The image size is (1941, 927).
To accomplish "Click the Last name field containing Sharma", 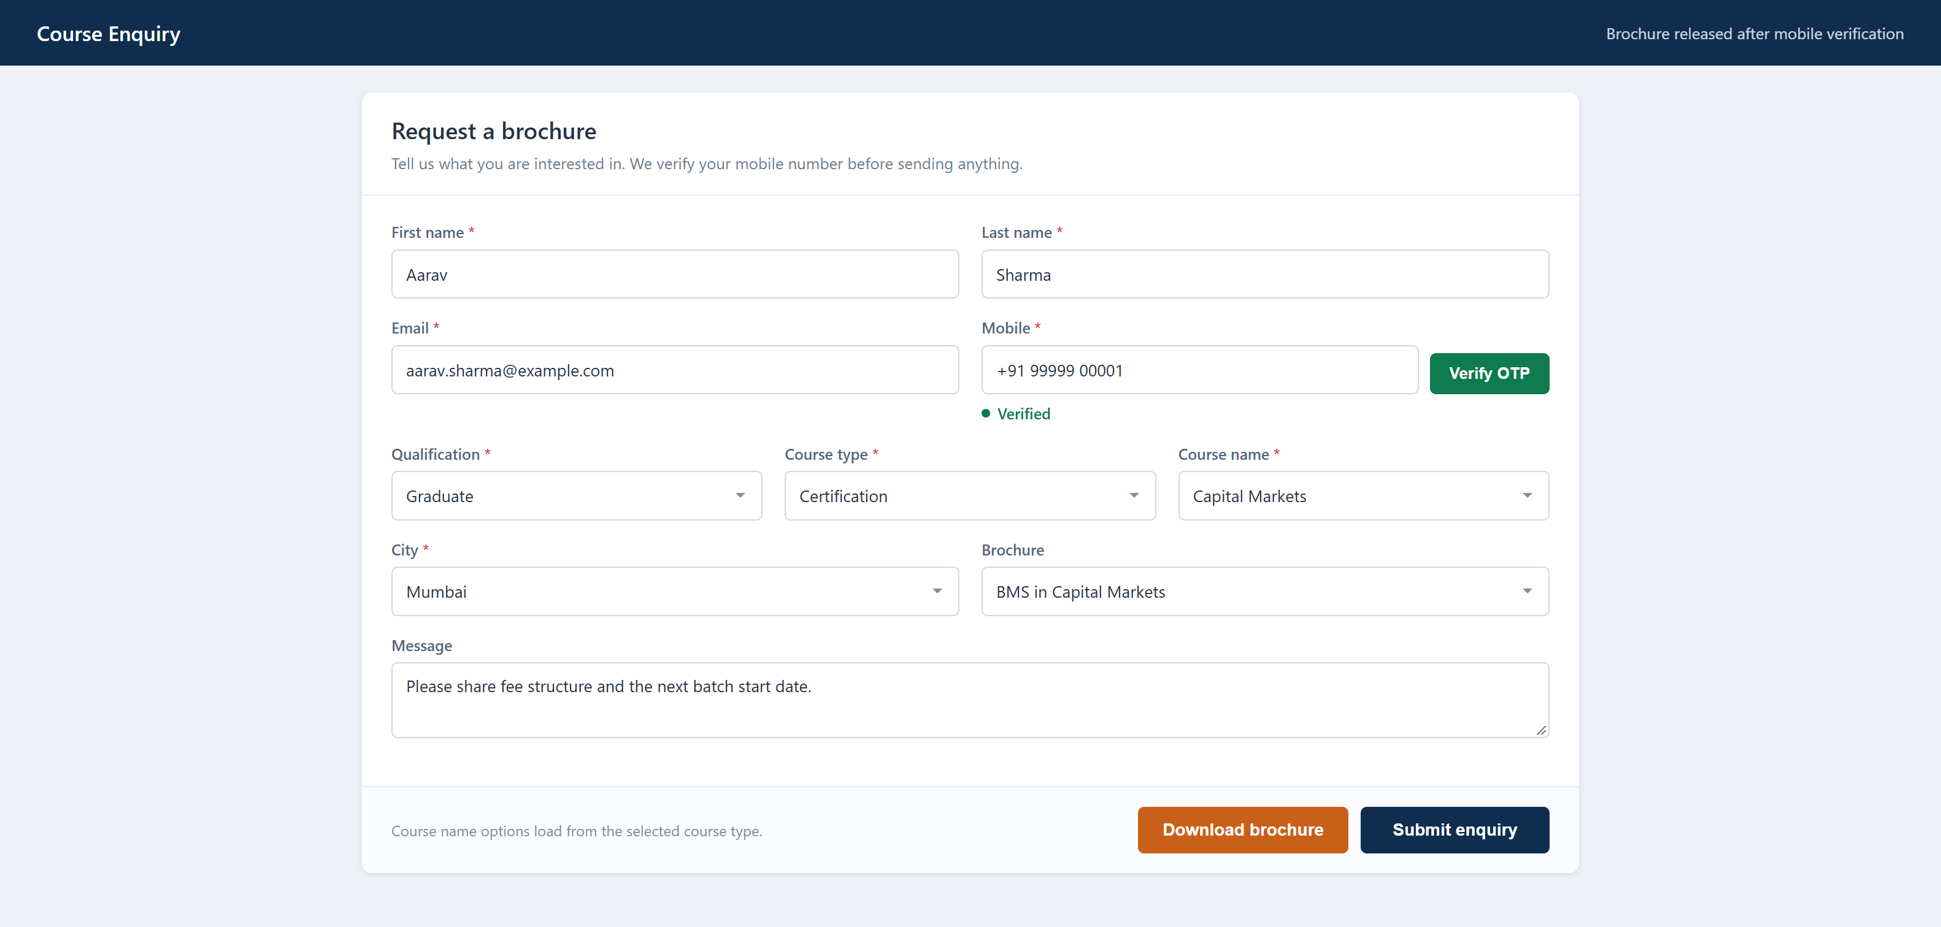I will tap(1264, 274).
